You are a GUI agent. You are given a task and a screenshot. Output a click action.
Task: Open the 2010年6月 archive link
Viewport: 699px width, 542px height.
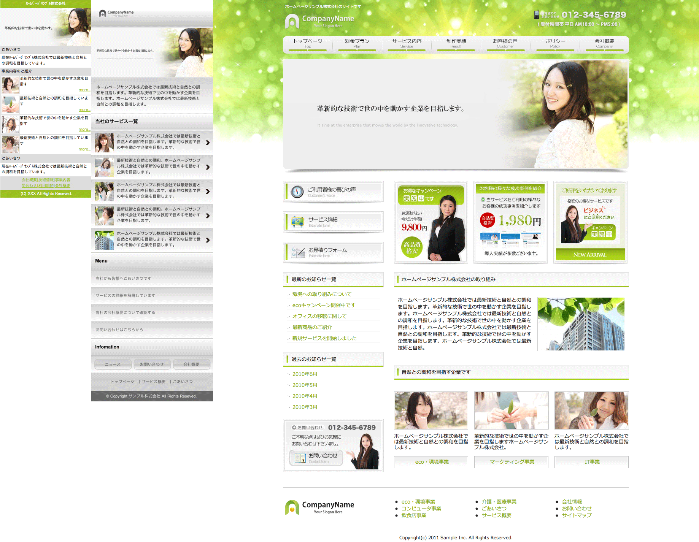coord(305,374)
